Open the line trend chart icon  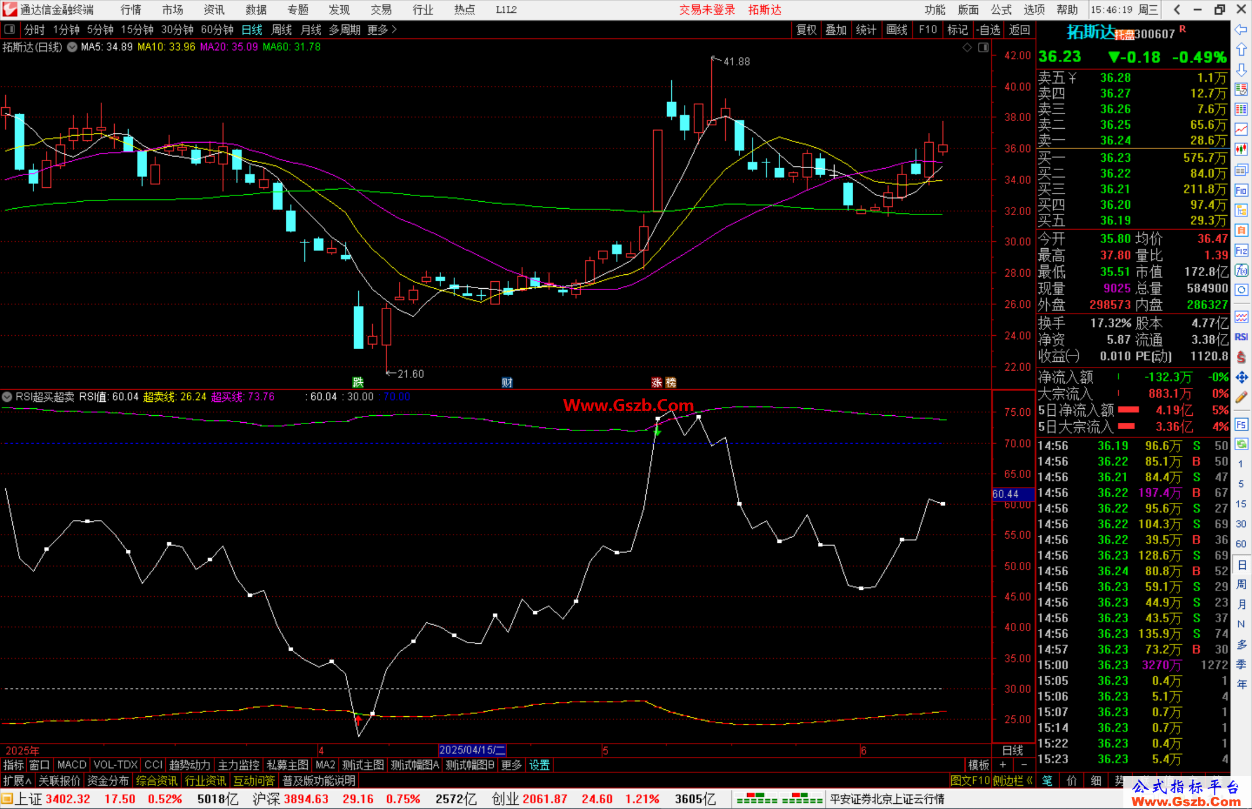(x=1241, y=129)
